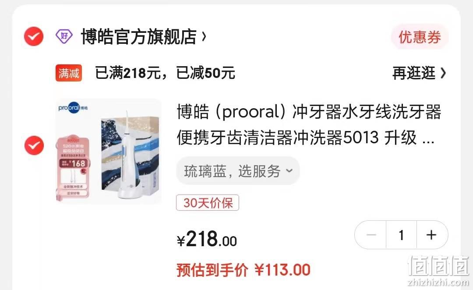Viewport: 473px width, 290px height.
Task: Expand the chevron next to 博皓官方旗舰店
Action: click(204, 37)
